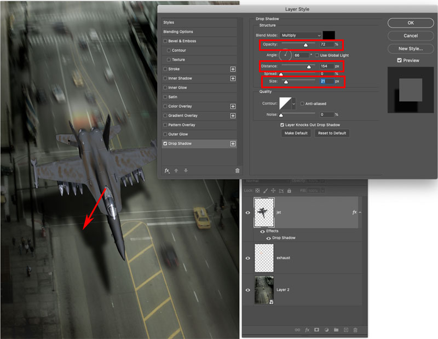438x339 pixels.
Task: Create a new group folder in Layers panel
Action: click(336, 330)
